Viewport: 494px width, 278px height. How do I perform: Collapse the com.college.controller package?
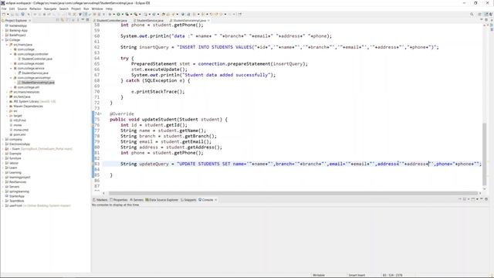(x=11, y=54)
